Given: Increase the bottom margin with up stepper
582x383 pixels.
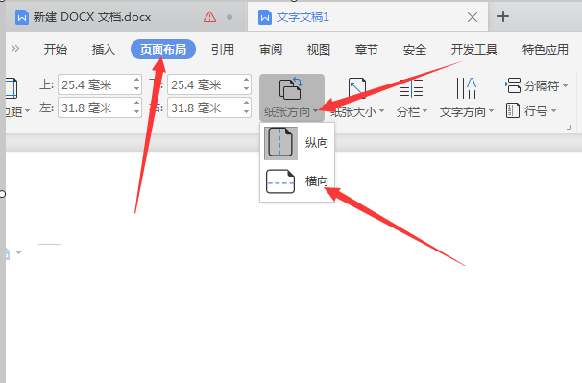Looking at the screenshot, I should pos(247,81).
